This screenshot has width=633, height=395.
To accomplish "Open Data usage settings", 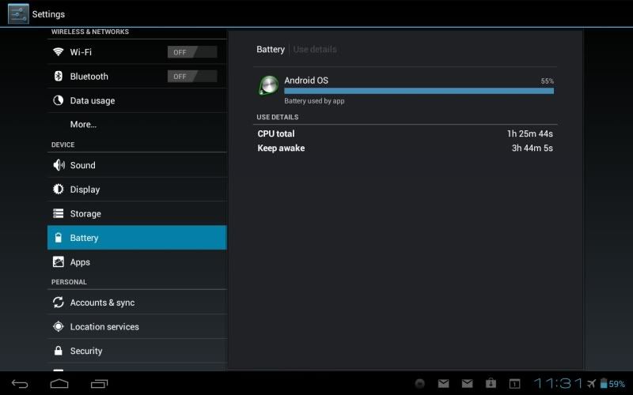I will click(x=137, y=100).
